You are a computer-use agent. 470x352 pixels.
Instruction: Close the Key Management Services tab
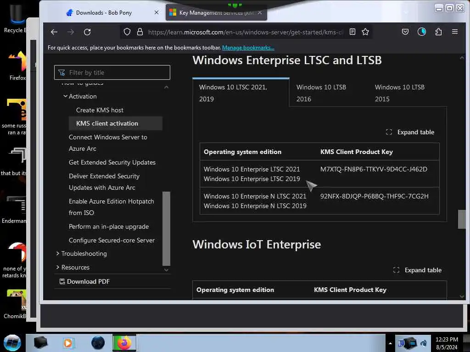(x=260, y=12)
